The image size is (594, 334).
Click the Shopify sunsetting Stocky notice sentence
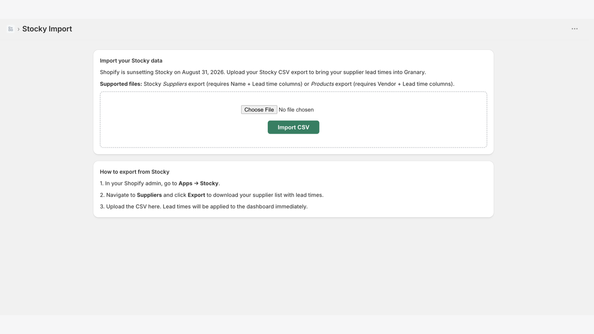[263, 72]
